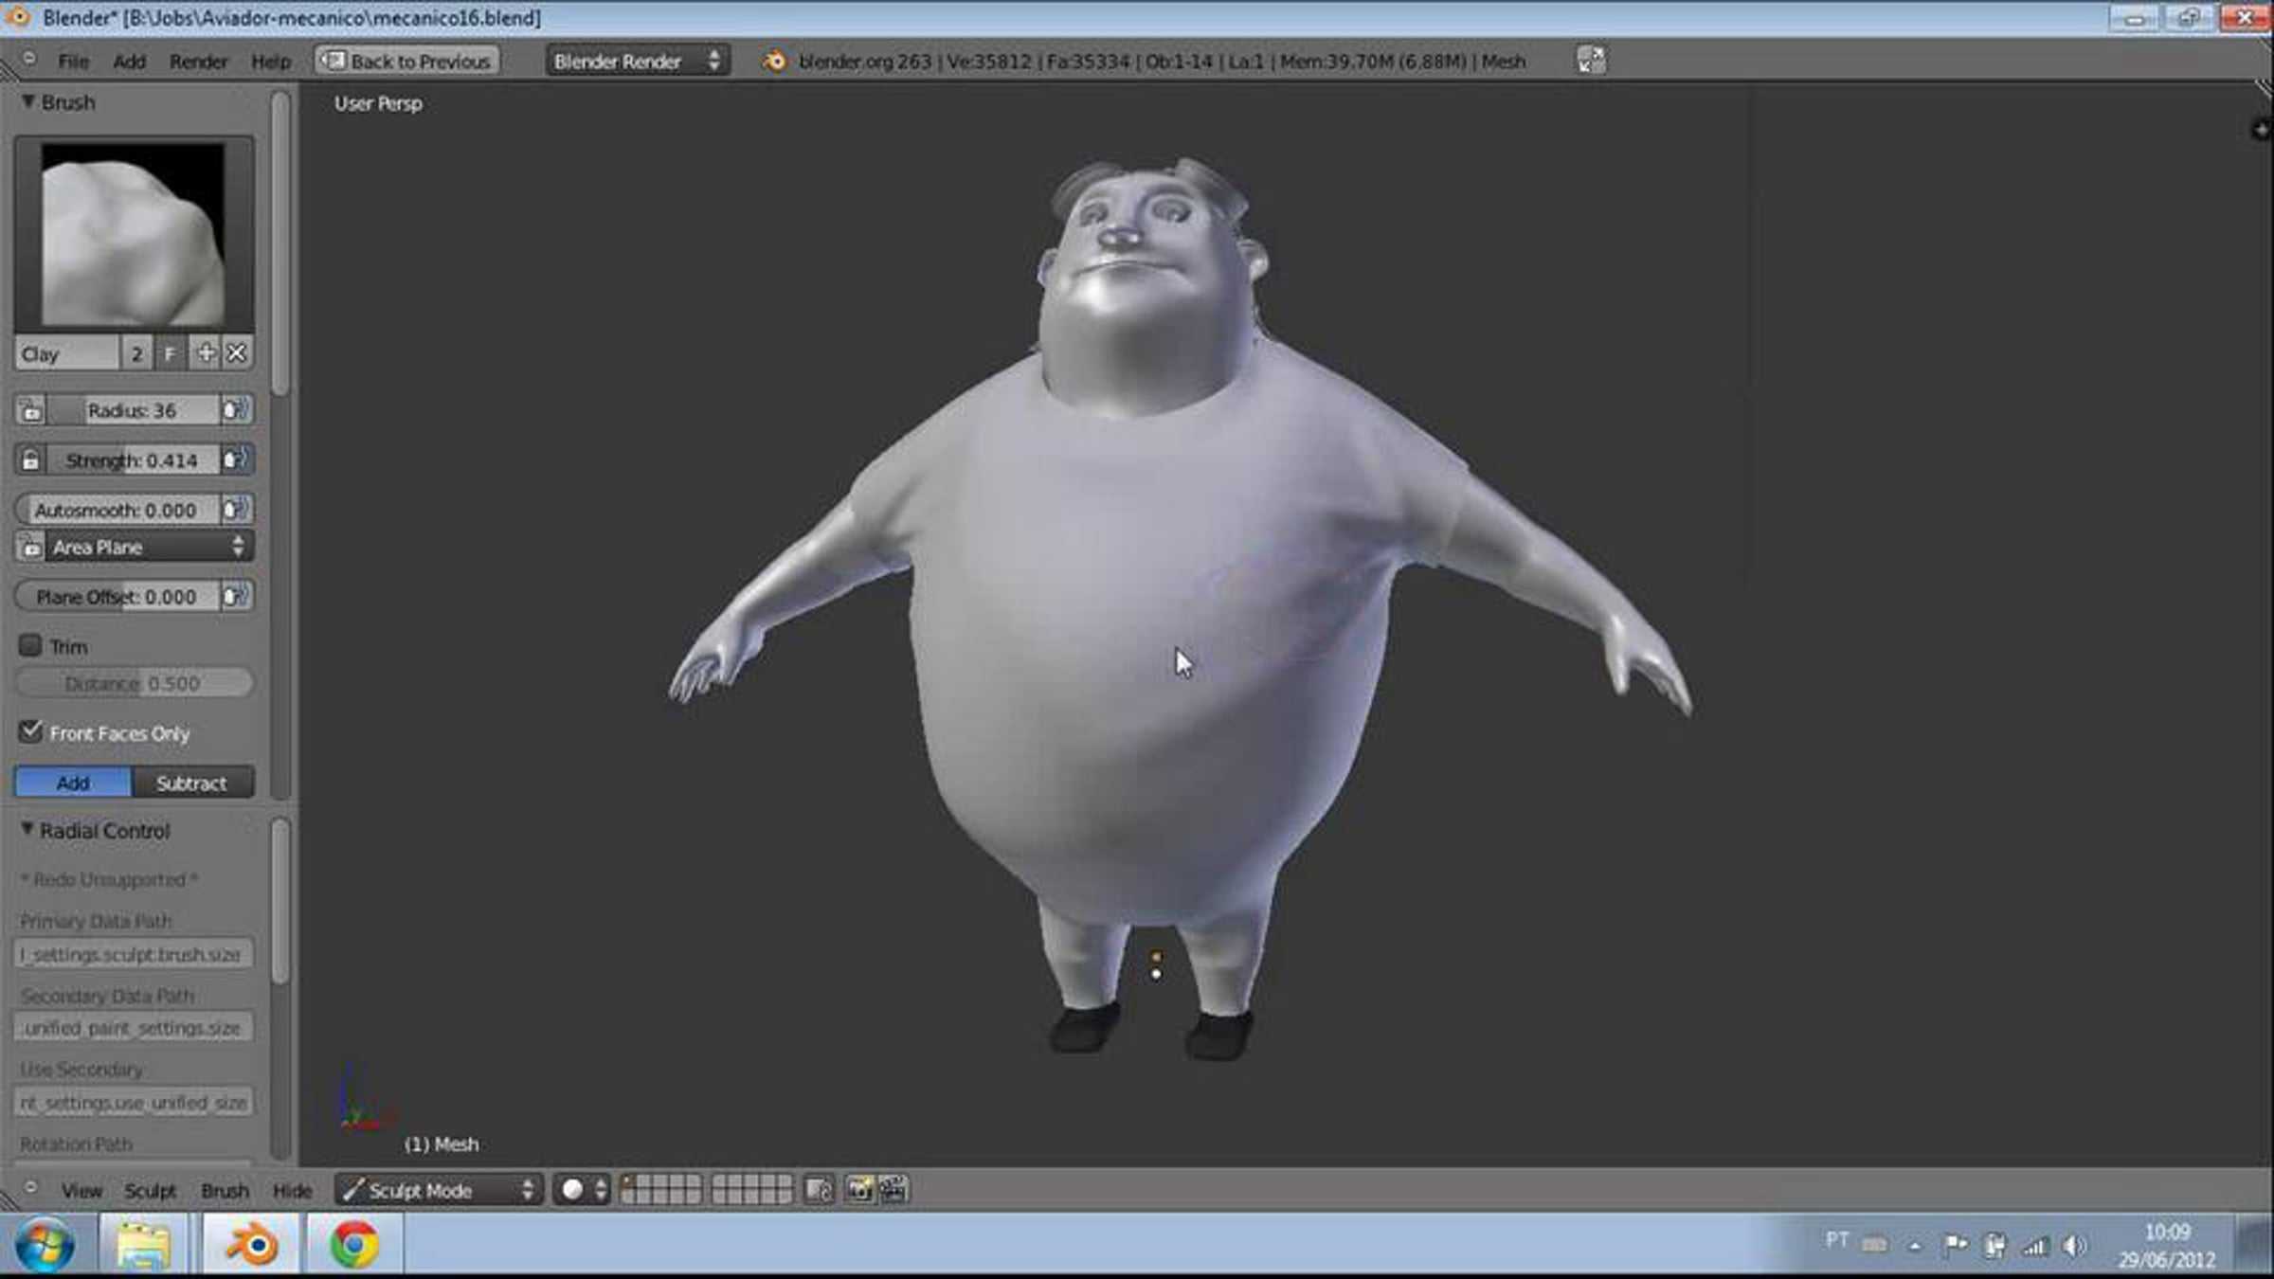Open the 3D view editor type menu
2274x1279 pixels.
pos(30,1188)
